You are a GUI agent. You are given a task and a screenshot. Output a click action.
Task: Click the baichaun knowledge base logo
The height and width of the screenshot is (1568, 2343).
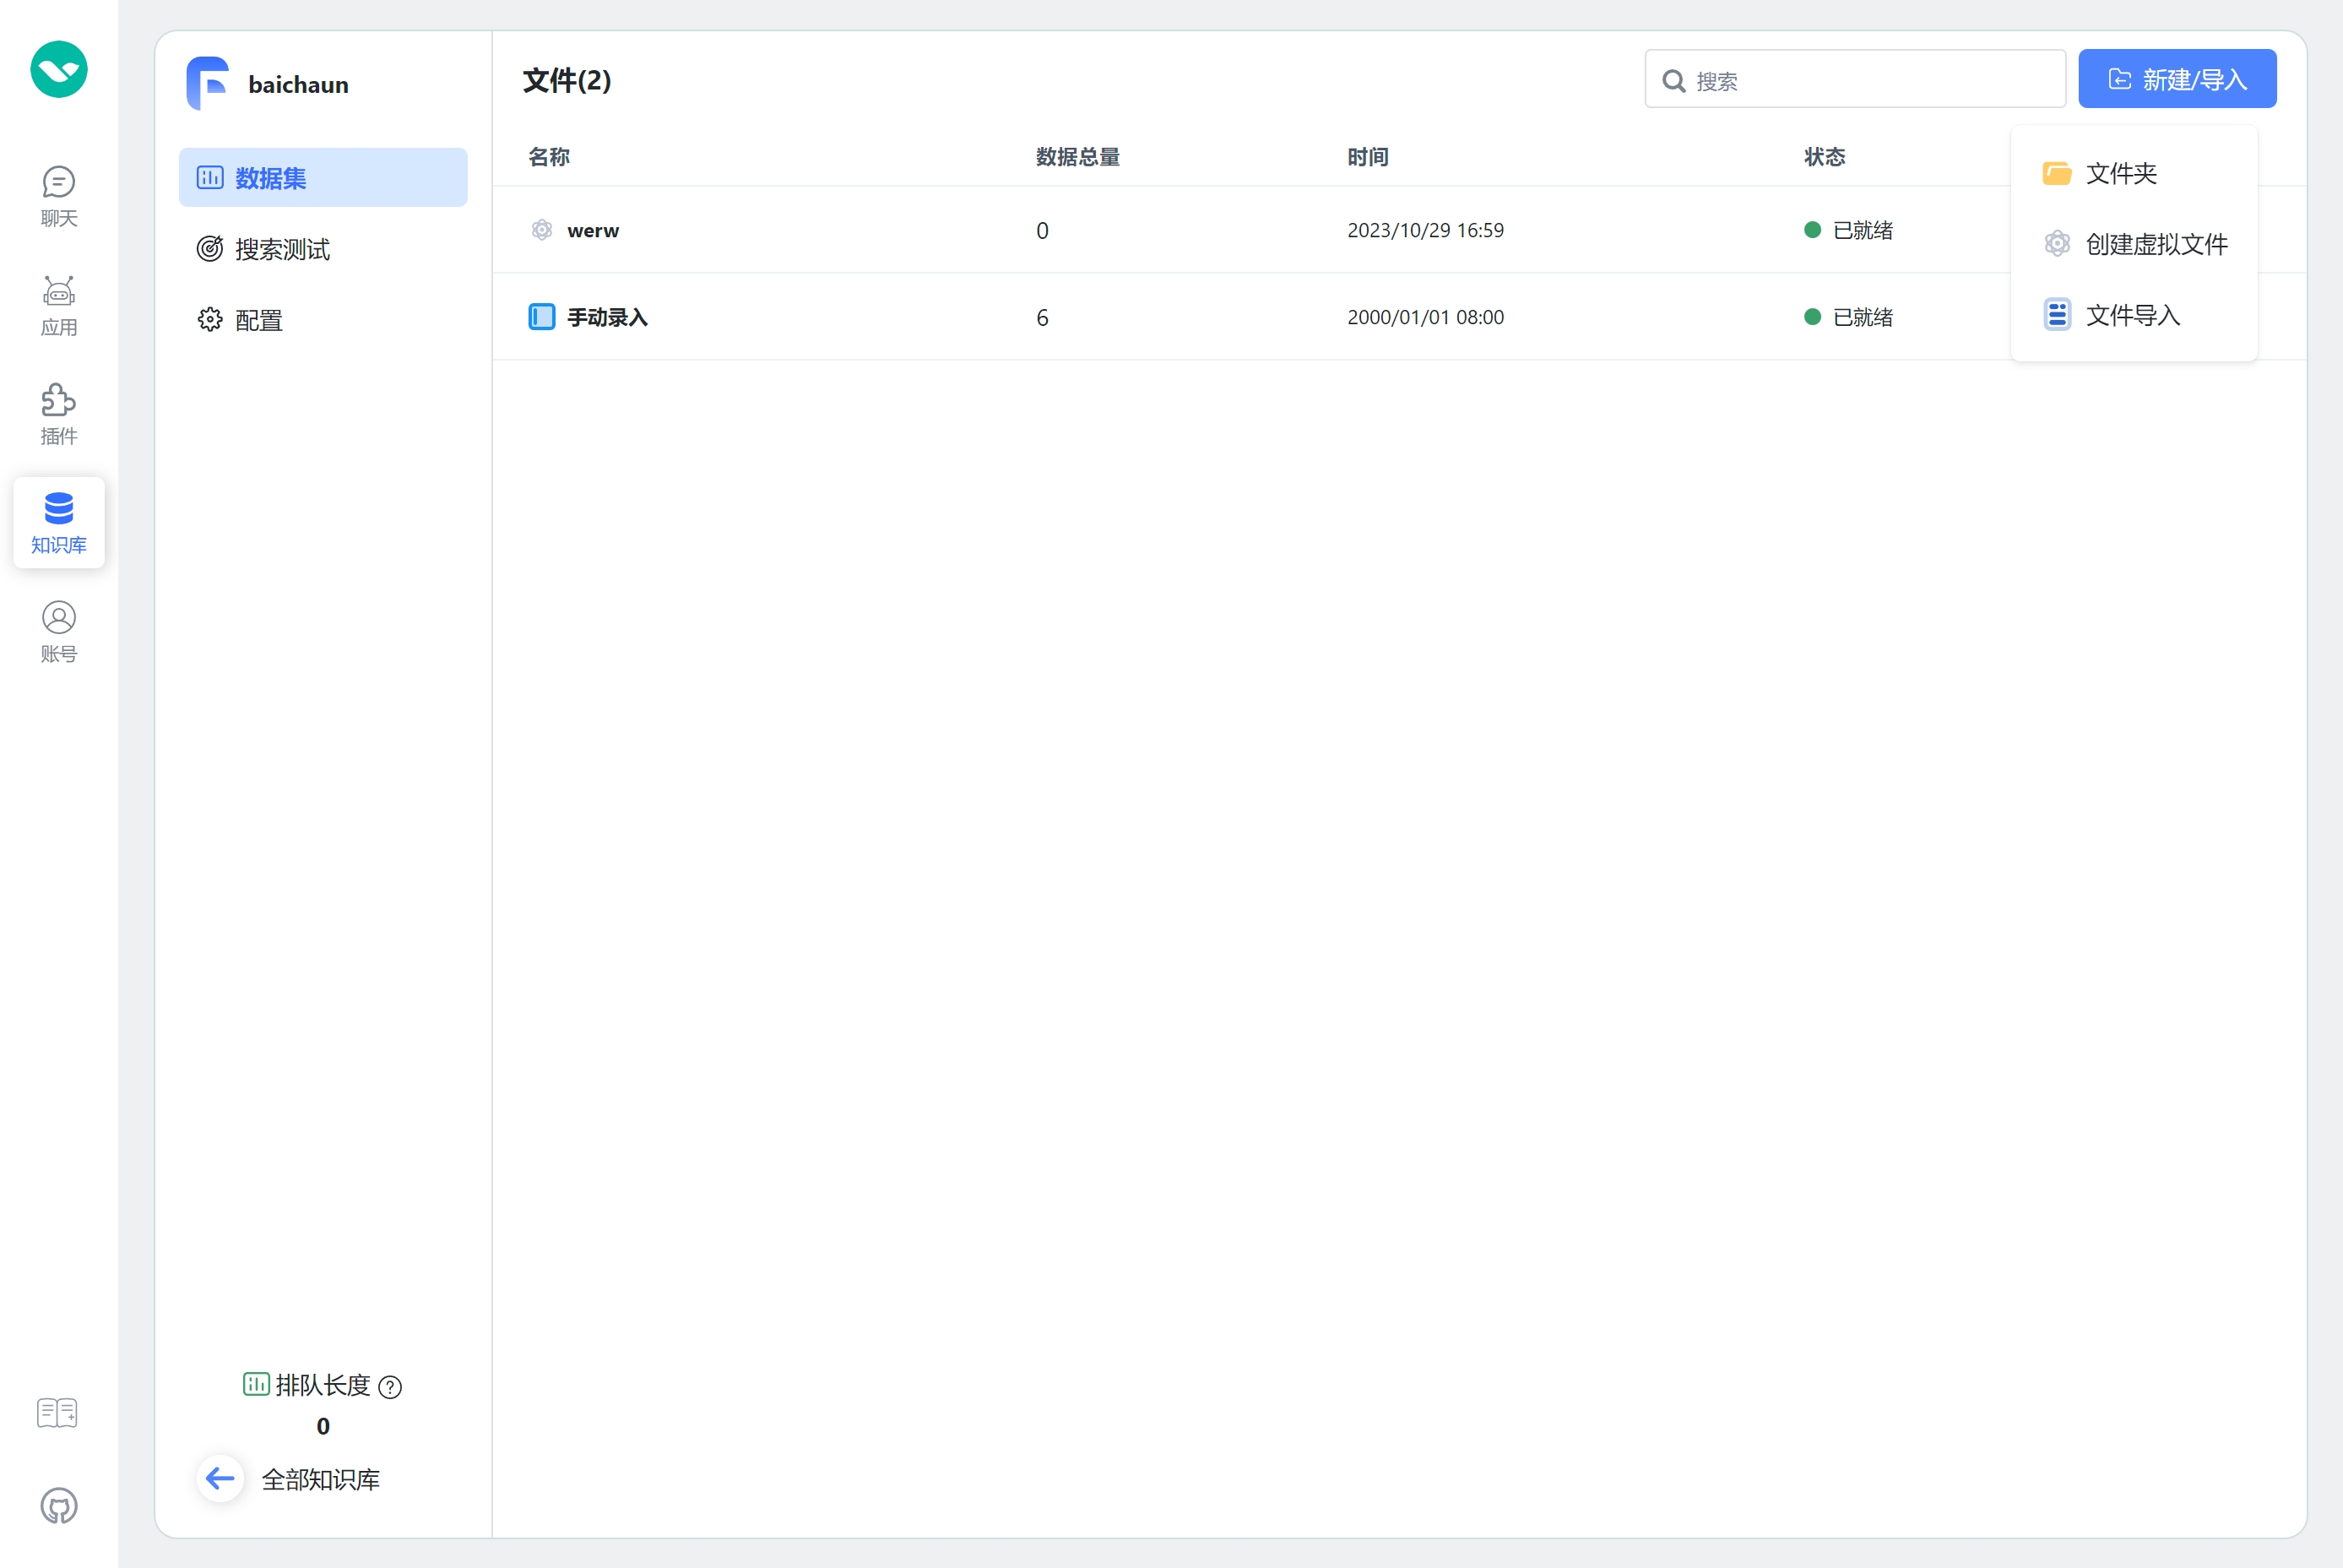(208, 83)
